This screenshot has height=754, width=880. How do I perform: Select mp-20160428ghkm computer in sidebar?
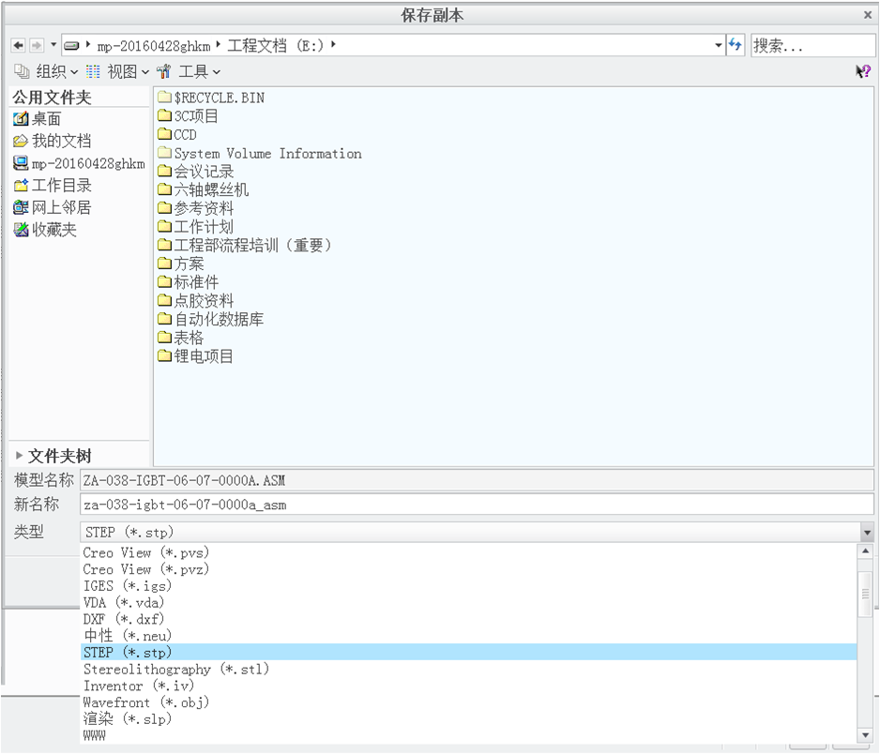coord(79,163)
